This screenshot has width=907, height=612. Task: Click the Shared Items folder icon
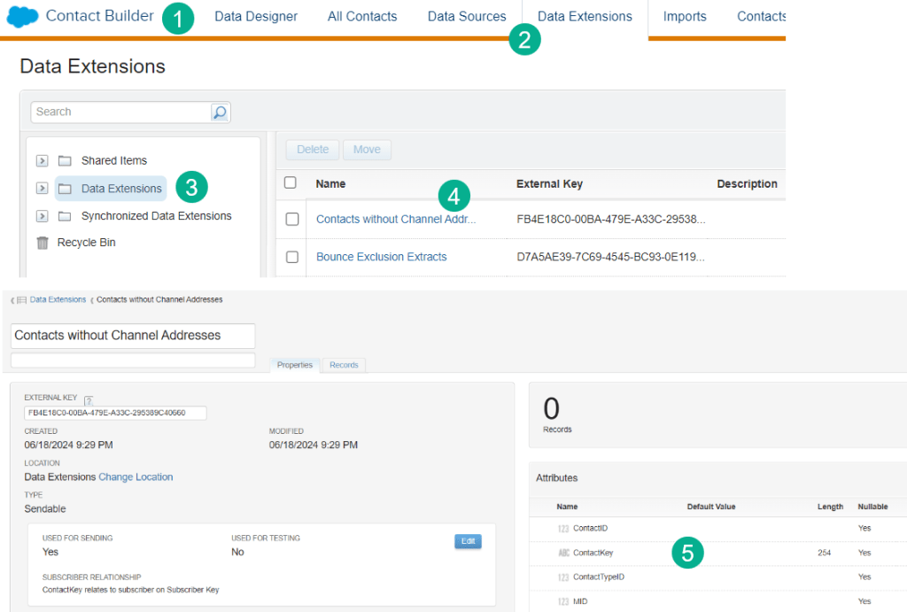(65, 161)
